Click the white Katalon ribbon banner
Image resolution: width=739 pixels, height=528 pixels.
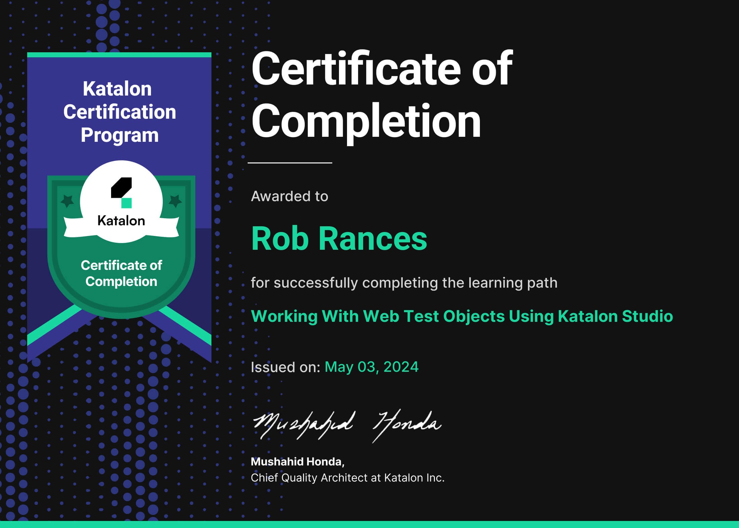[121, 222]
